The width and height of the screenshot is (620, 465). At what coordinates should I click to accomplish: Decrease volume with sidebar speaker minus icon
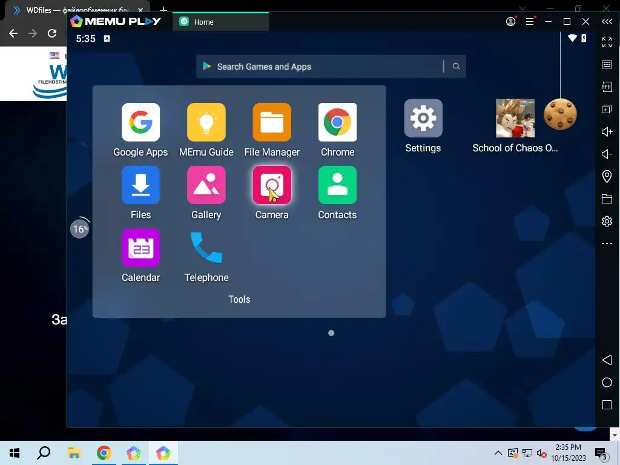[x=607, y=154]
